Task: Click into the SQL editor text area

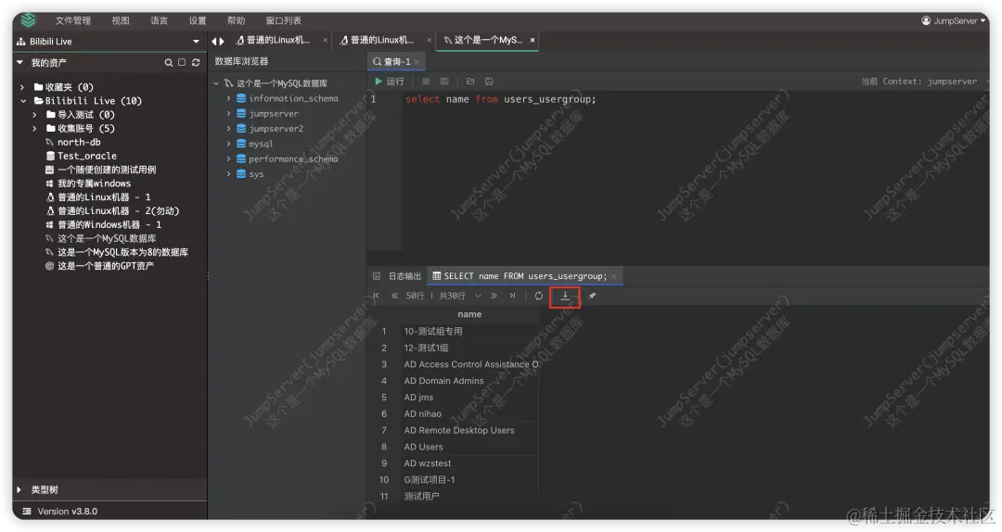Action: tap(693, 171)
